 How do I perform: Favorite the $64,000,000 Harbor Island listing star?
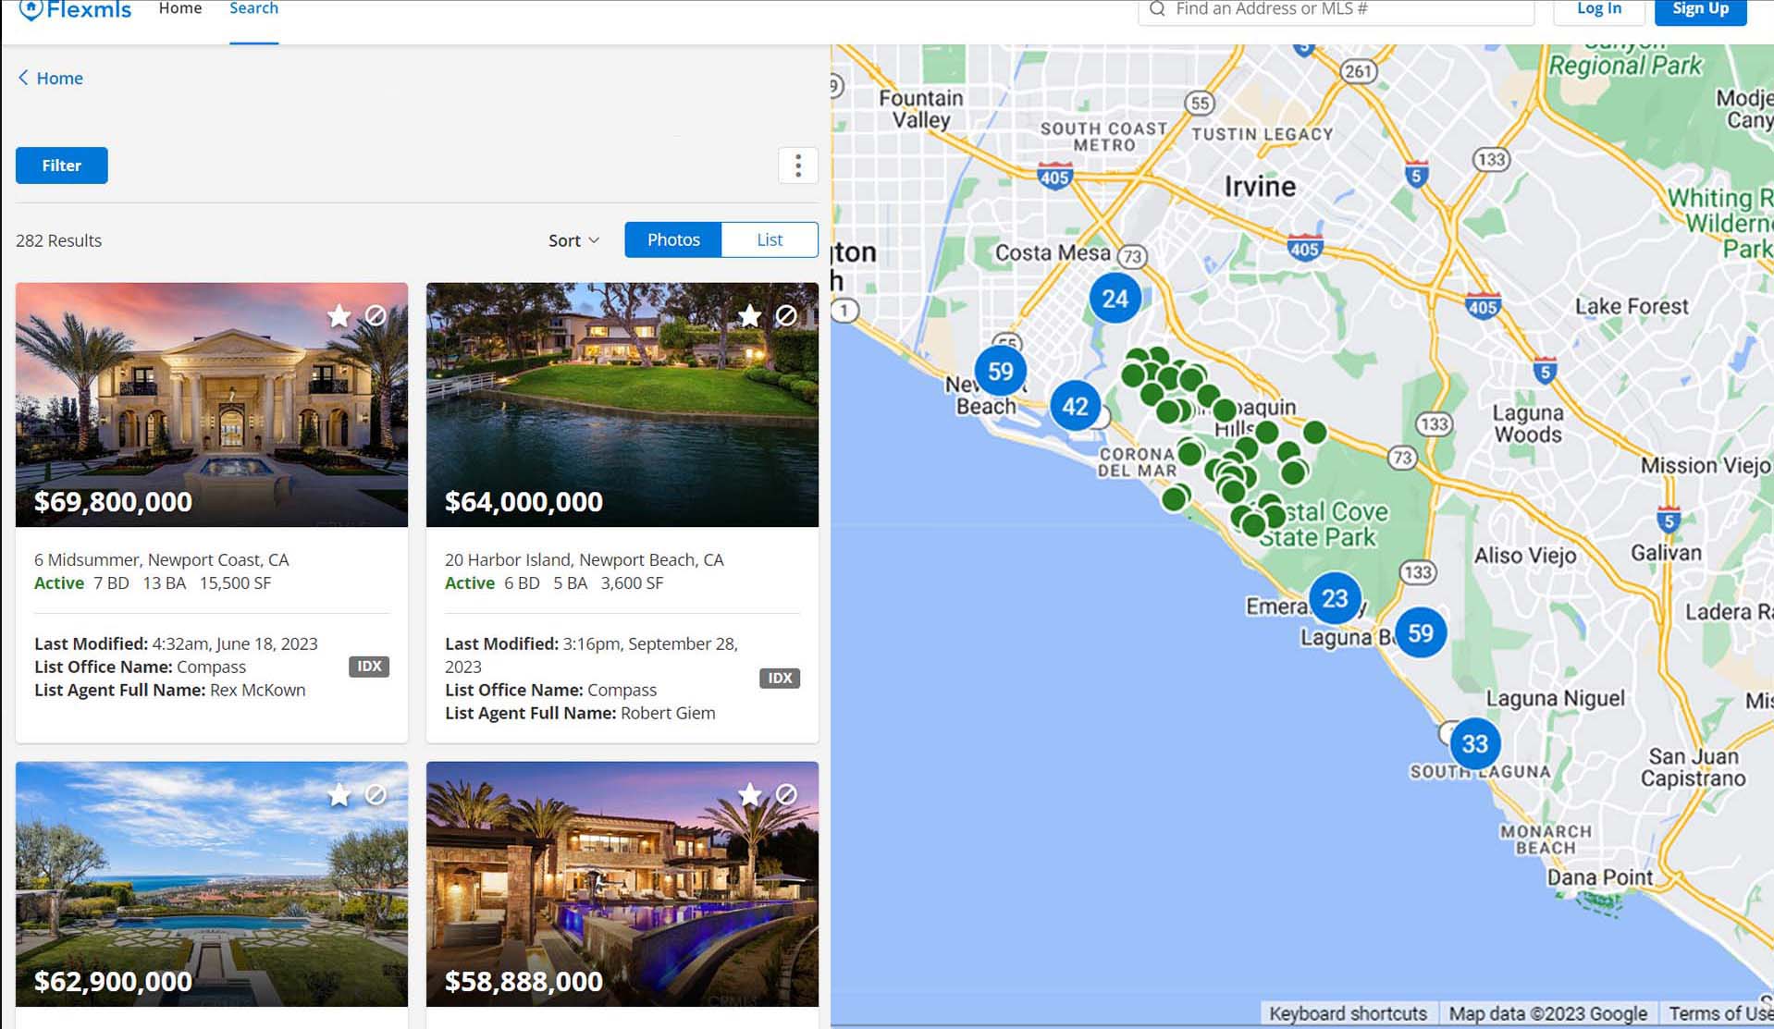click(748, 316)
